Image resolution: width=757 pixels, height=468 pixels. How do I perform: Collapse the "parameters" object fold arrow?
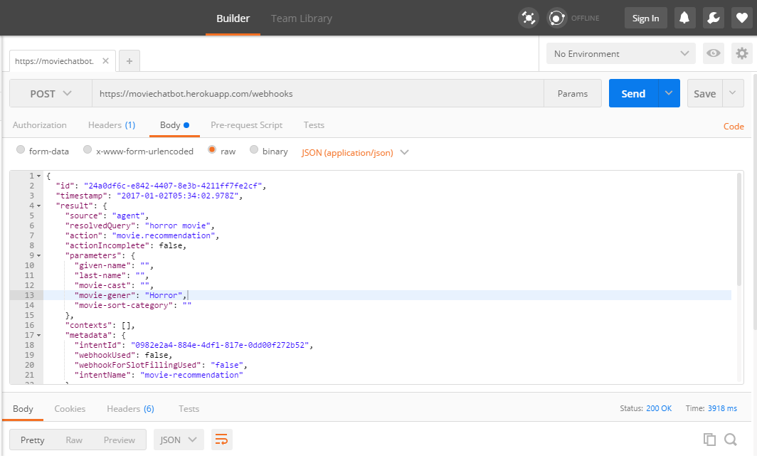tap(38, 256)
